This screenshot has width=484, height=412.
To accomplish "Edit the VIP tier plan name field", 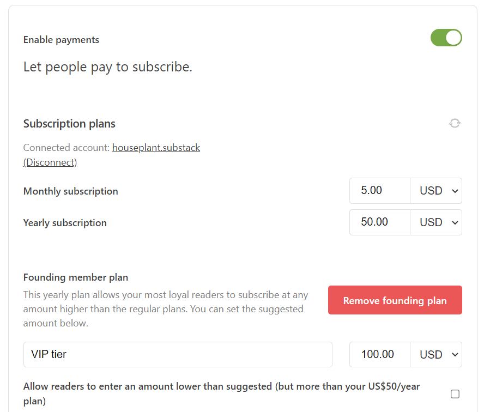I will pyautogui.click(x=177, y=354).
